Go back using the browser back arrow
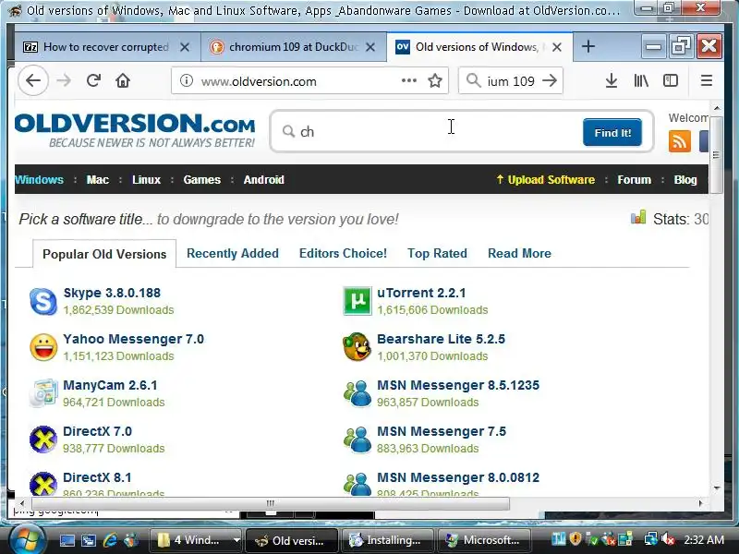The width and height of the screenshot is (739, 554). (33, 81)
